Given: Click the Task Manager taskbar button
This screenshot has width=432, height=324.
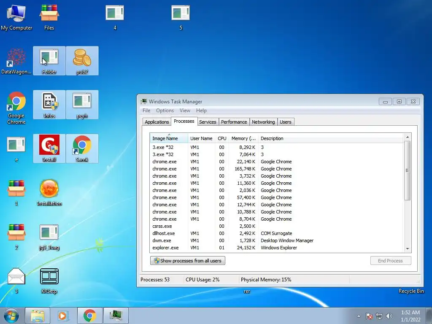Looking at the screenshot, I should point(116,316).
